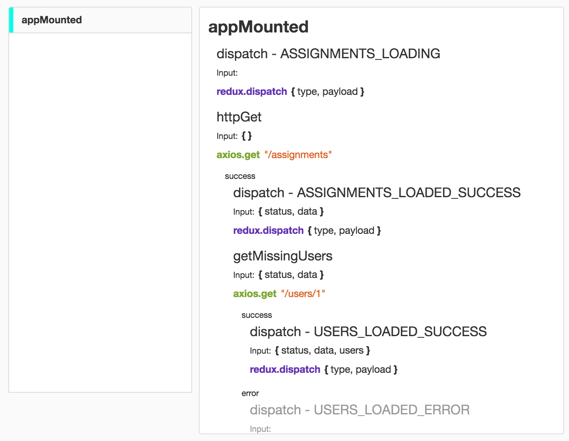The height and width of the screenshot is (441, 569).
Task: Click the axios.get label for "/users/1"
Action: [x=255, y=294]
